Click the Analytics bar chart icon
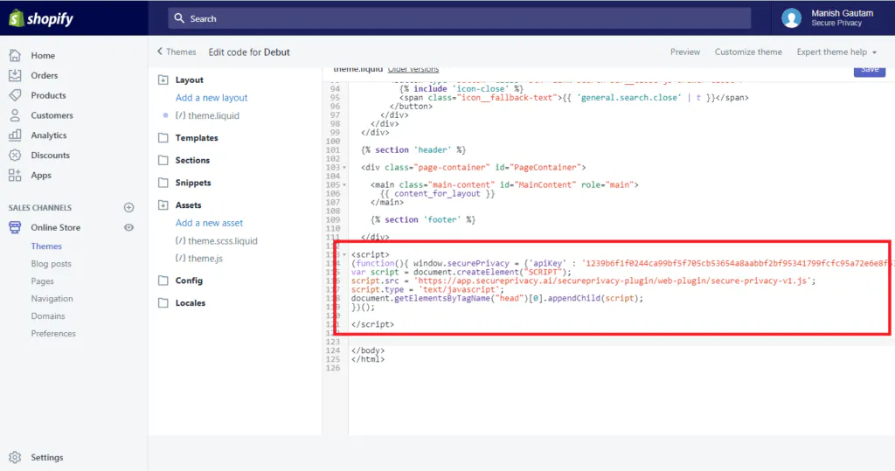895x471 pixels. pyautogui.click(x=15, y=135)
